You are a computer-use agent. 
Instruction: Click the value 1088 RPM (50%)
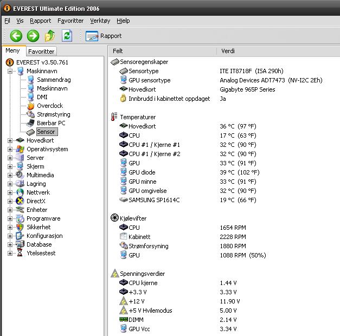[x=242, y=255]
